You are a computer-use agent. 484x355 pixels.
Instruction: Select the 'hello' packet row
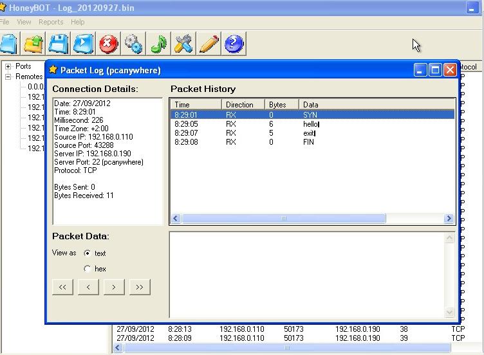pyautogui.click(x=312, y=124)
